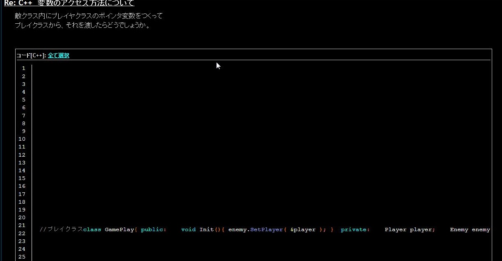Click the post text line starting プレイクラスから

click(82, 25)
